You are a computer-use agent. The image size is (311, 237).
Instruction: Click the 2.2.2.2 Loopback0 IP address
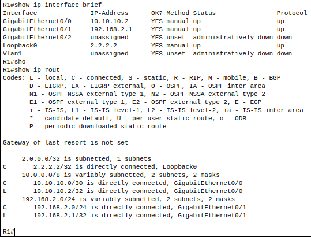coord(103,46)
